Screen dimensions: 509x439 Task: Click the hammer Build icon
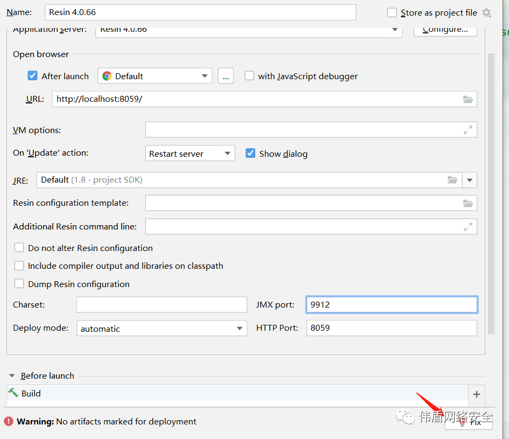pos(13,393)
